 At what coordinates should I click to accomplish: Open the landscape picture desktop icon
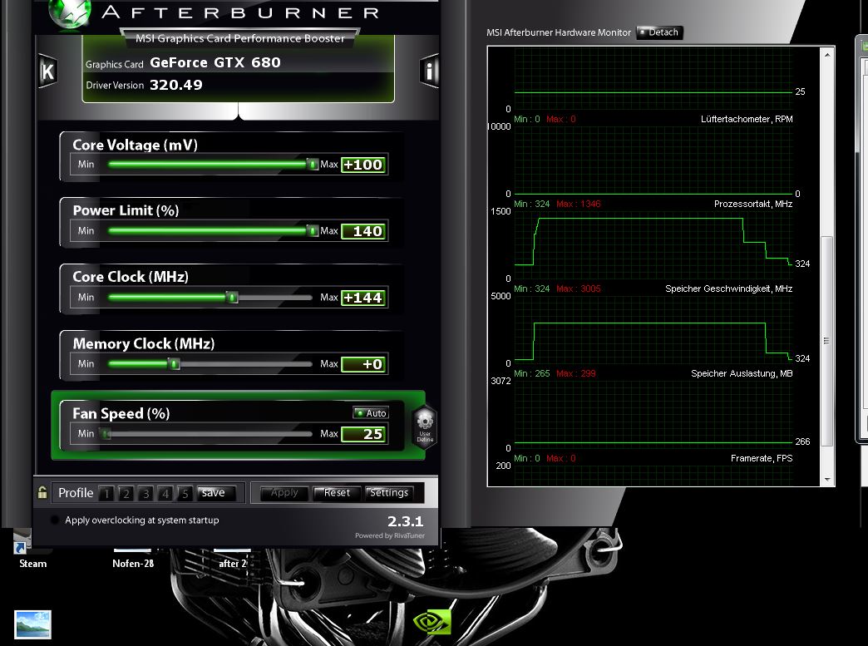32,624
